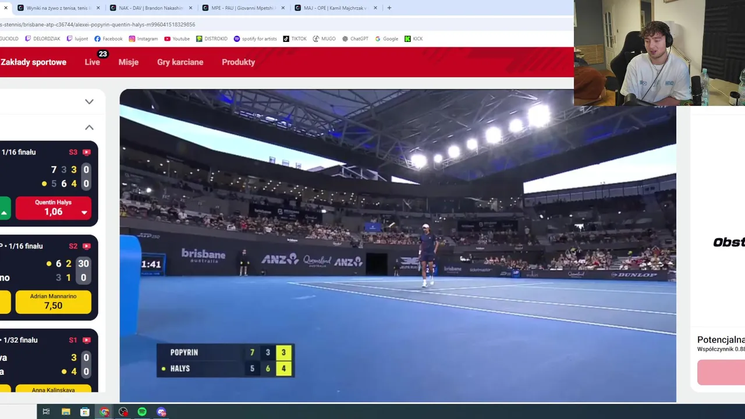Click the live stream icon beside S2

tap(87, 246)
